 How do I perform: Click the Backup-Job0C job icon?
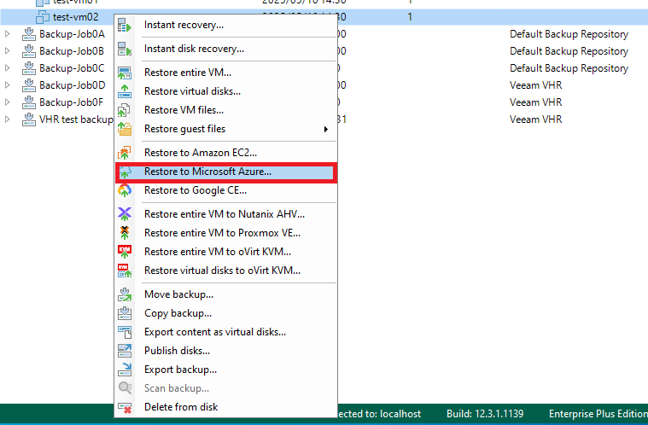(28, 67)
